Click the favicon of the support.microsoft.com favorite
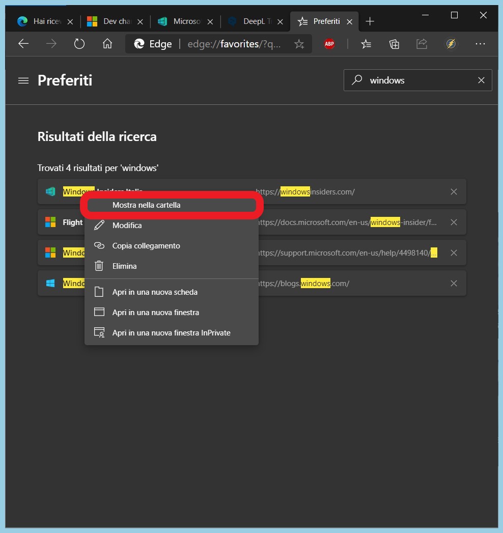The image size is (503, 533). tap(50, 253)
